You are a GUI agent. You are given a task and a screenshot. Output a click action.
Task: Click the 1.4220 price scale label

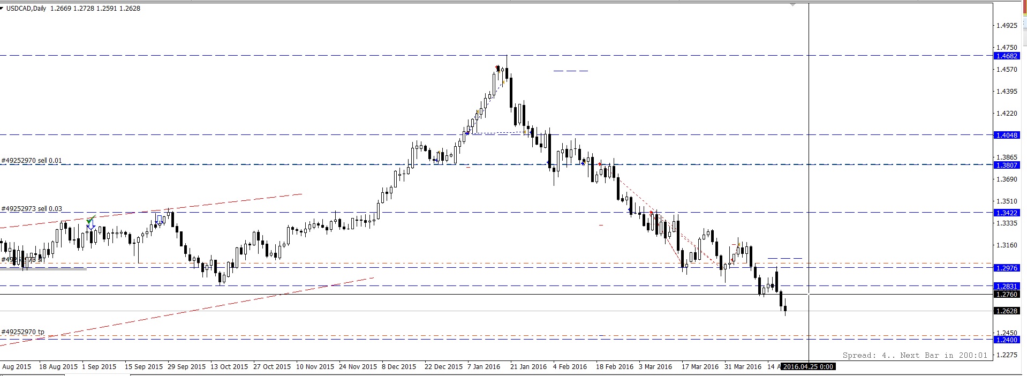point(1007,114)
